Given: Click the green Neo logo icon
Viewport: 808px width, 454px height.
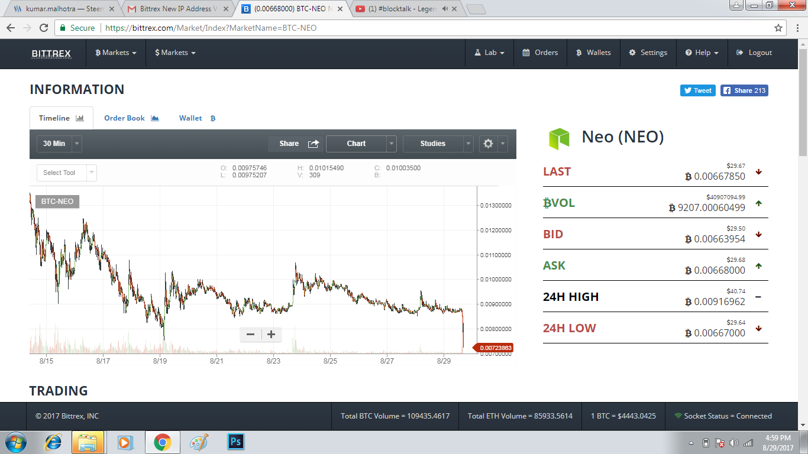Looking at the screenshot, I should click(559, 138).
